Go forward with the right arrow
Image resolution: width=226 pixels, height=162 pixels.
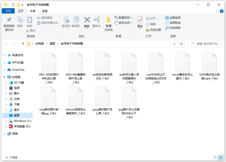tap(13, 44)
